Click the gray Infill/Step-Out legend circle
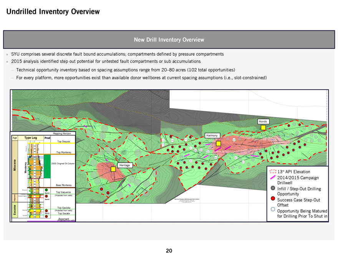Viewport: 338px width, 254px height. pyautogui.click(x=273, y=189)
